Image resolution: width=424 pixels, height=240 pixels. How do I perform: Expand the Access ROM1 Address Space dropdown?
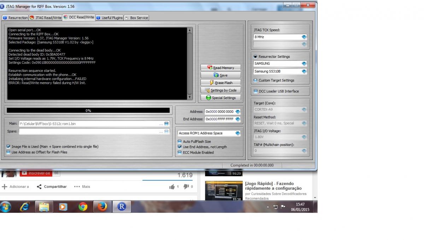237,133
